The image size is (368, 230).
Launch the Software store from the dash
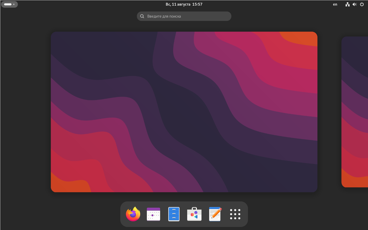tap(194, 214)
